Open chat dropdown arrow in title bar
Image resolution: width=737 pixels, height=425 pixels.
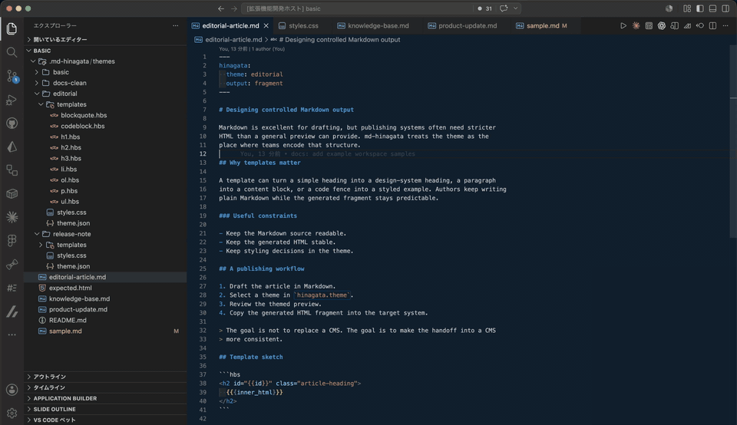(516, 8)
